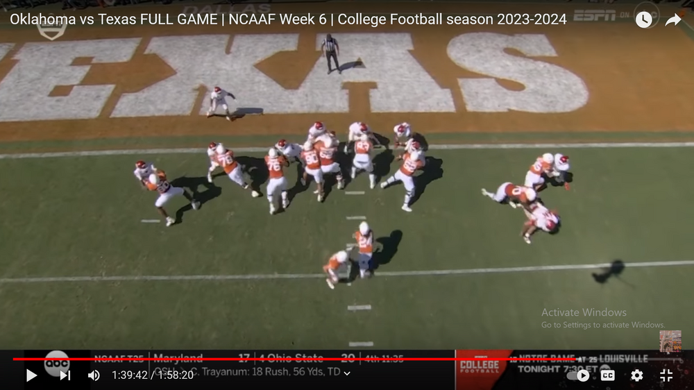
Task: Turn off the autoplay switch
Action: point(579,375)
